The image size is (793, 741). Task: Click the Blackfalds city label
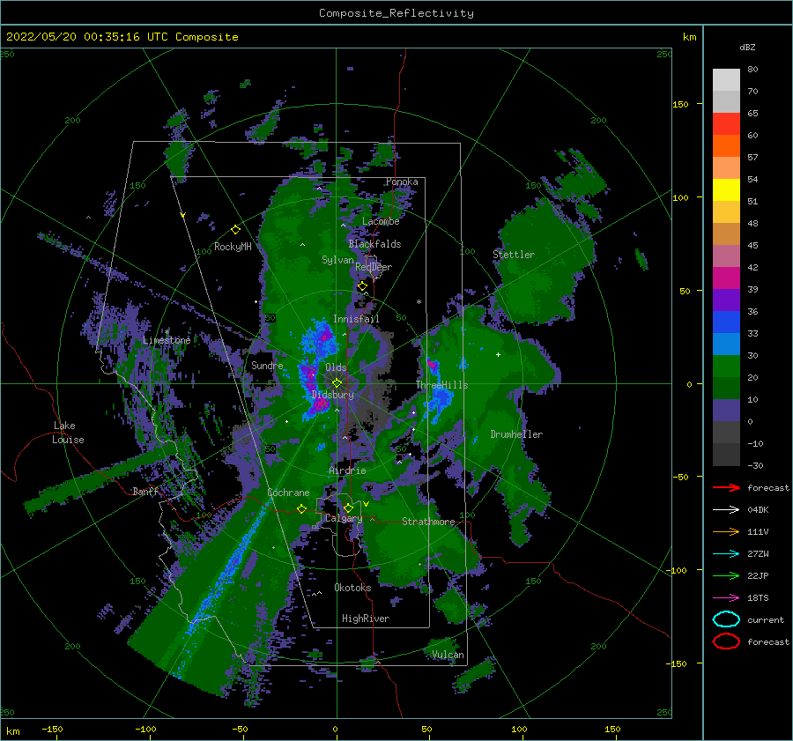[x=374, y=244]
